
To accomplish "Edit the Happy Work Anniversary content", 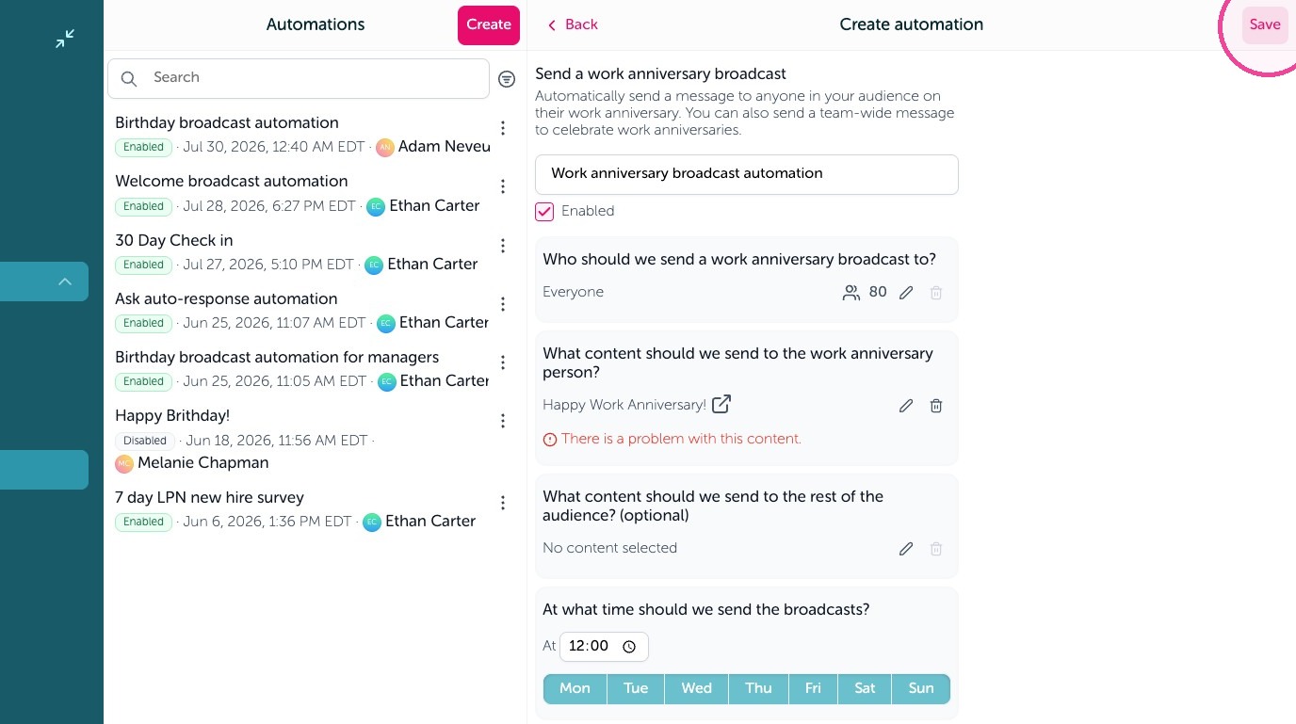I will (906, 406).
